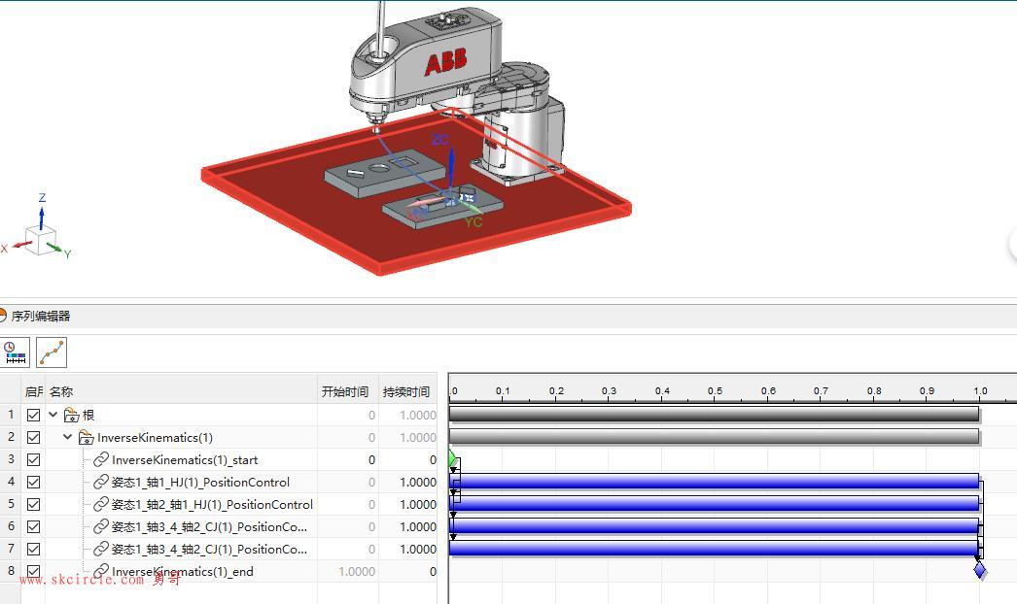
Task: Uncheck row 3 InverseKinematics(1)_start enable box
Action: coord(34,460)
